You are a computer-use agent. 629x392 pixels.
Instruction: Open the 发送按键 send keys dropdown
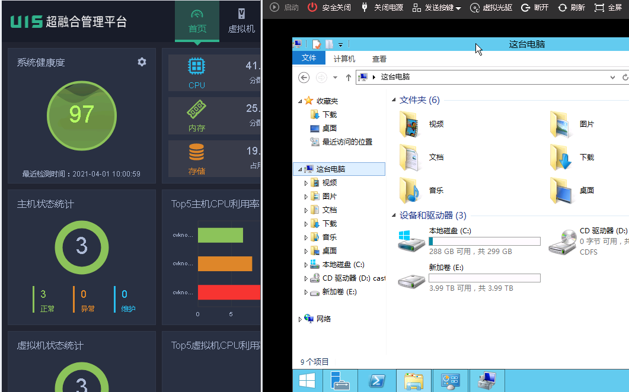(x=437, y=8)
